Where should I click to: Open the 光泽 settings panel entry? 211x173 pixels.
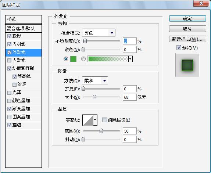click(x=17, y=93)
